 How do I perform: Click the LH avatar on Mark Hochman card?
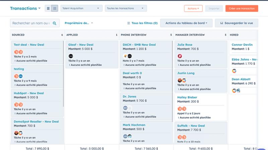tap(125, 136)
